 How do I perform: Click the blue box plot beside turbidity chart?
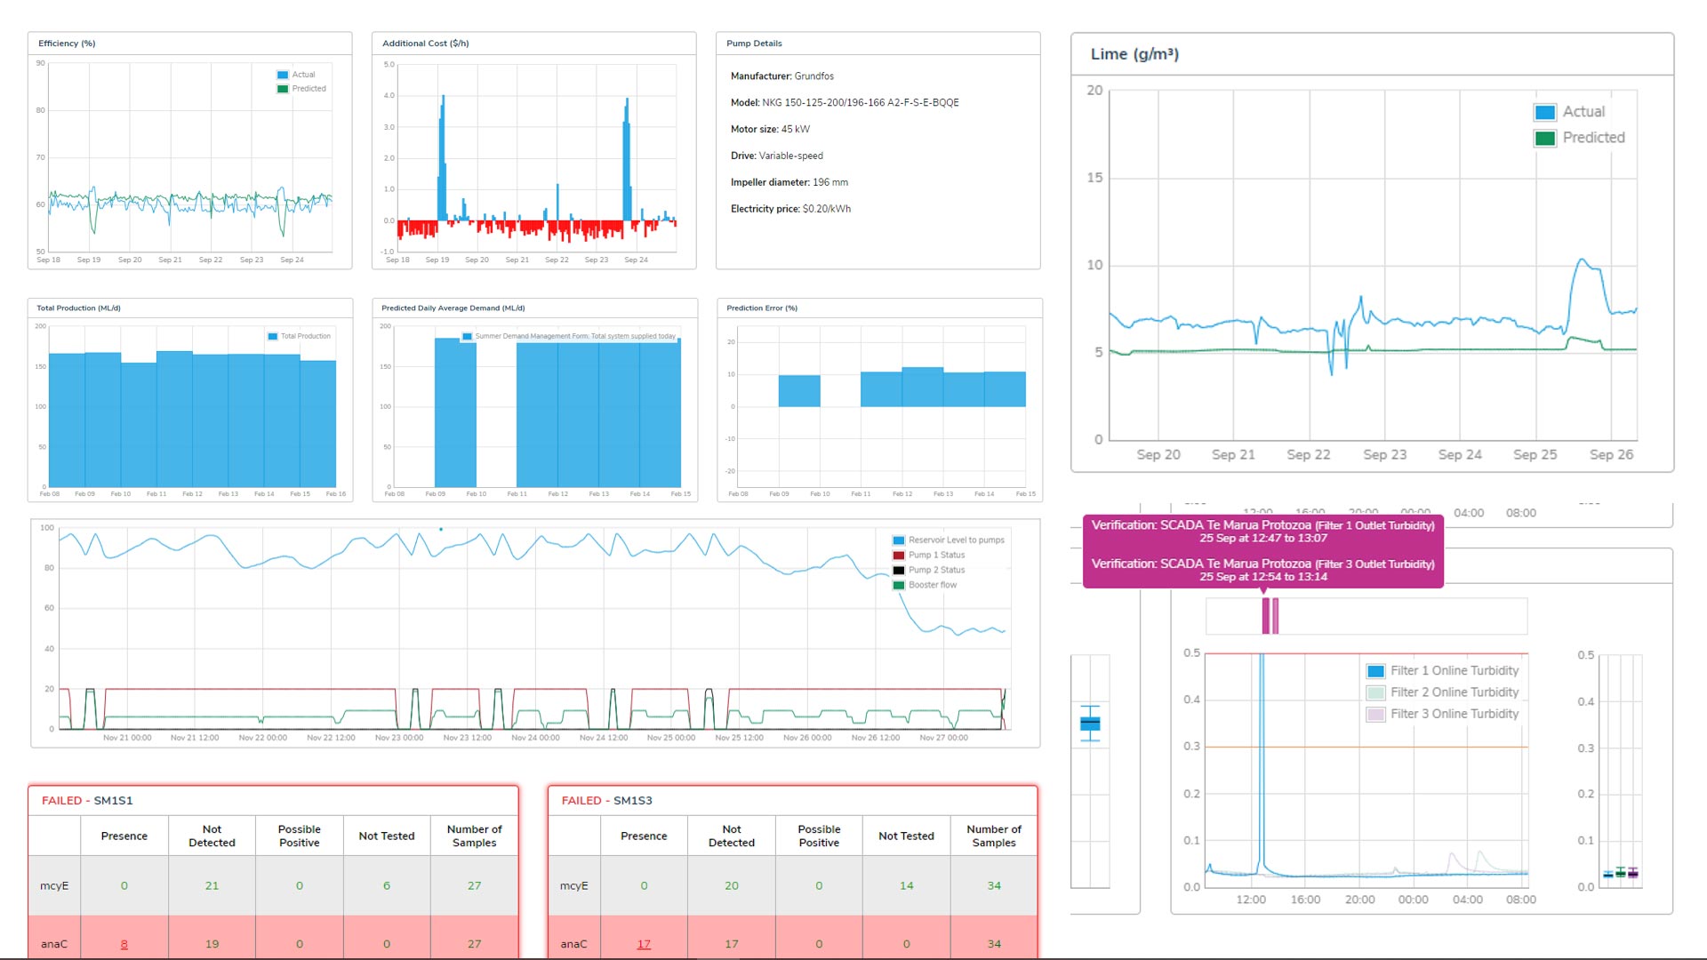1090,723
